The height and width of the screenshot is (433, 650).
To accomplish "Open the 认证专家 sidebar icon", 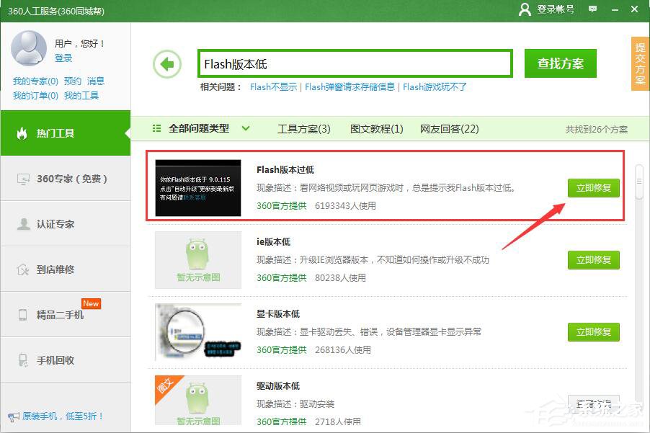I will (x=24, y=223).
